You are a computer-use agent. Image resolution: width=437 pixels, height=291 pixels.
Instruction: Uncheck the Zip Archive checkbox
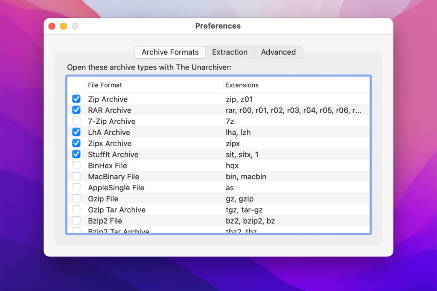(x=76, y=99)
